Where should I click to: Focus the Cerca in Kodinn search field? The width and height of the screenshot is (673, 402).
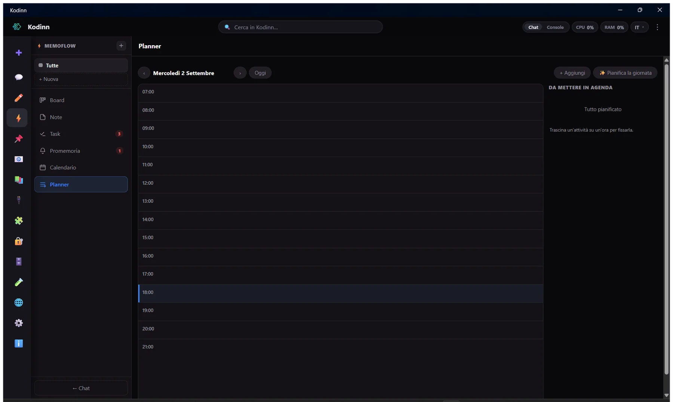click(x=300, y=27)
